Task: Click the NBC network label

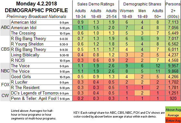Action: [x=5, y=71]
